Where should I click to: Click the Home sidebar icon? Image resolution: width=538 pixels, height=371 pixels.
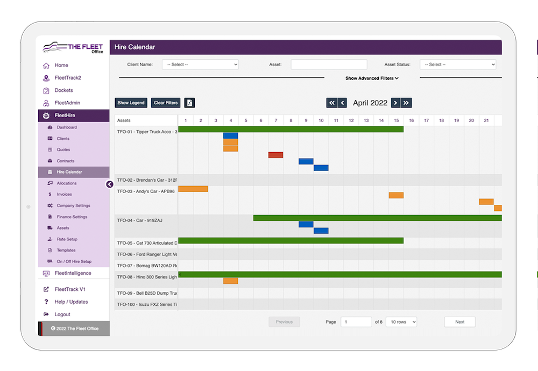[46, 66]
